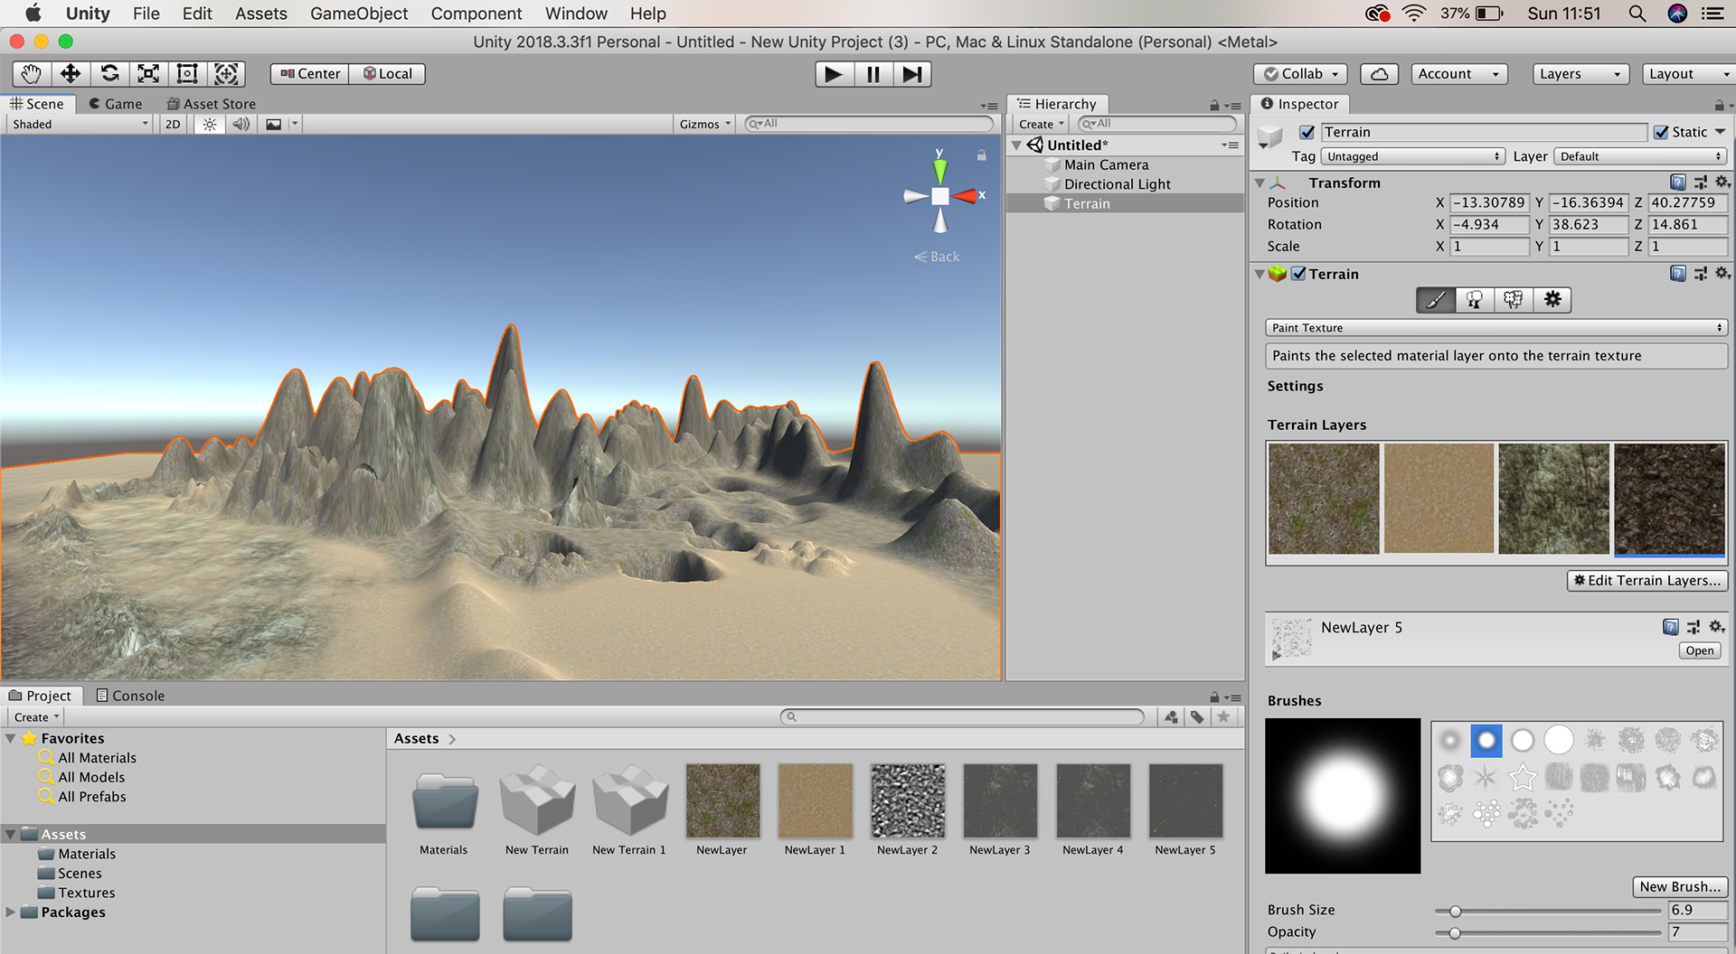Open the Assets menu
This screenshot has width=1736, height=954.
[261, 14]
